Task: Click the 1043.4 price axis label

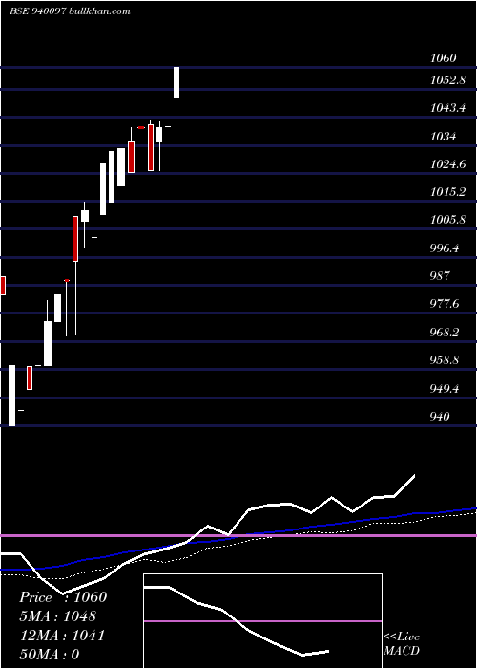Action: point(448,108)
